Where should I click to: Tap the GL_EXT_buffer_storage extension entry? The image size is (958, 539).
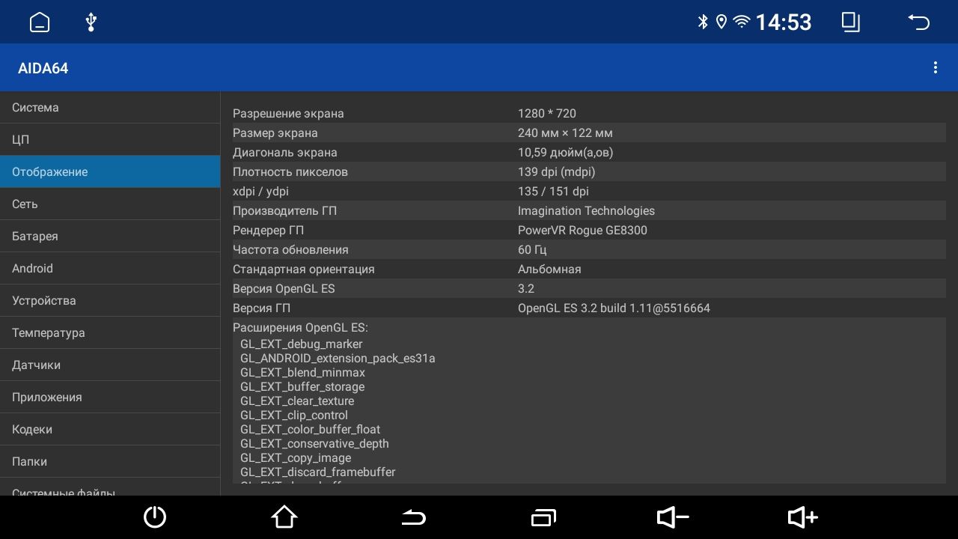(302, 387)
